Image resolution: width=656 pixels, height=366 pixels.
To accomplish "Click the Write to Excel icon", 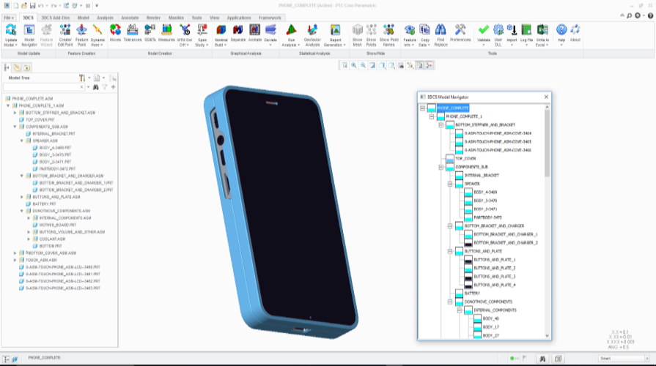I will coord(542,30).
